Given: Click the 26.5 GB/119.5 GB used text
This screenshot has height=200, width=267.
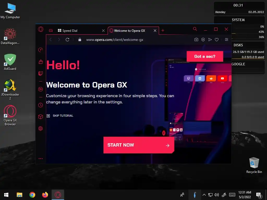Looking at the screenshot, I should tap(248, 52).
